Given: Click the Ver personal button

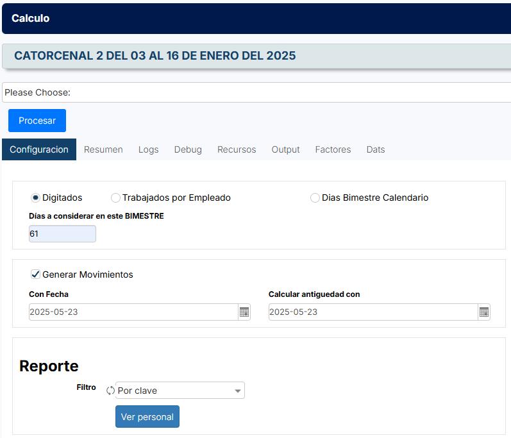Looking at the screenshot, I should click(147, 417).
